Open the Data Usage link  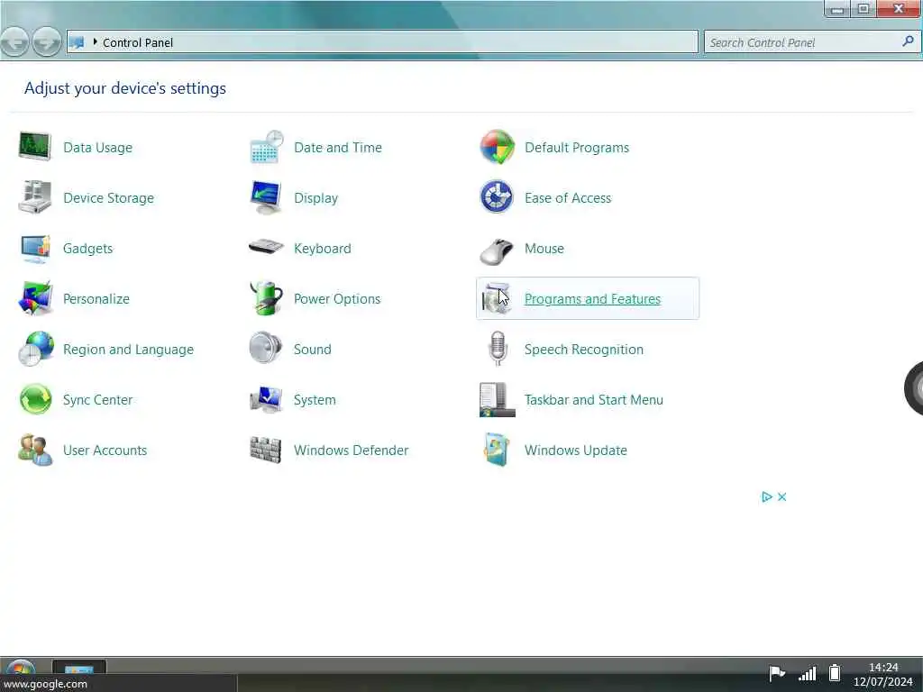click(x=97, y=148)
